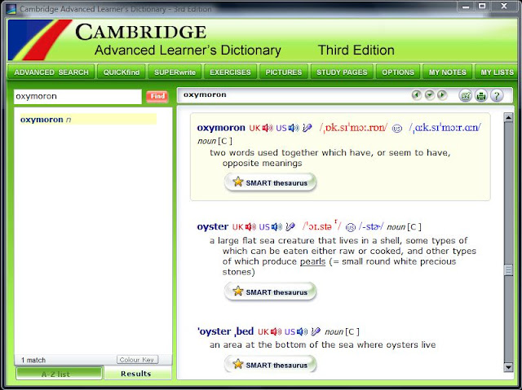Open STUDY PAGES
Image resolution: width=522 pixels, height=390 pixels.
(342, 72)
